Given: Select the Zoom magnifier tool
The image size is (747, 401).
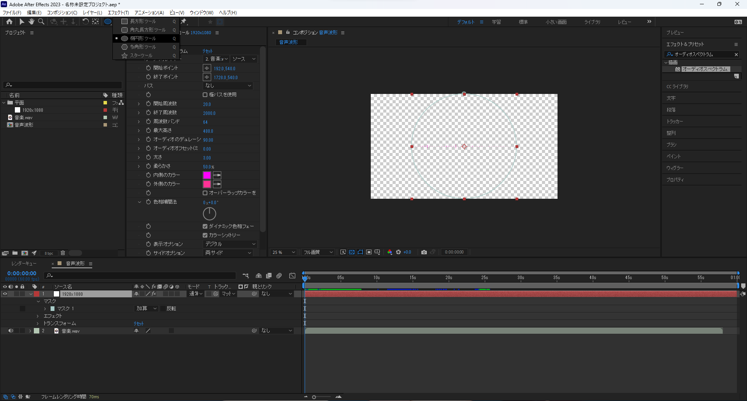Looking at the screenshot, I should pyautogui.click(x=41, y=22).
